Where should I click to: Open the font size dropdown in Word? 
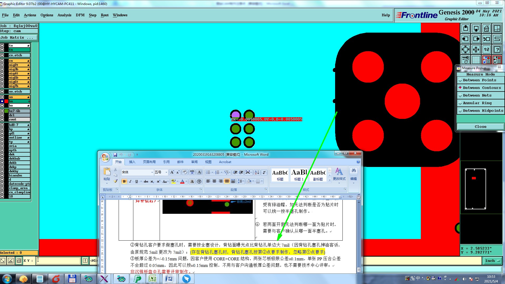coord(166,172)
